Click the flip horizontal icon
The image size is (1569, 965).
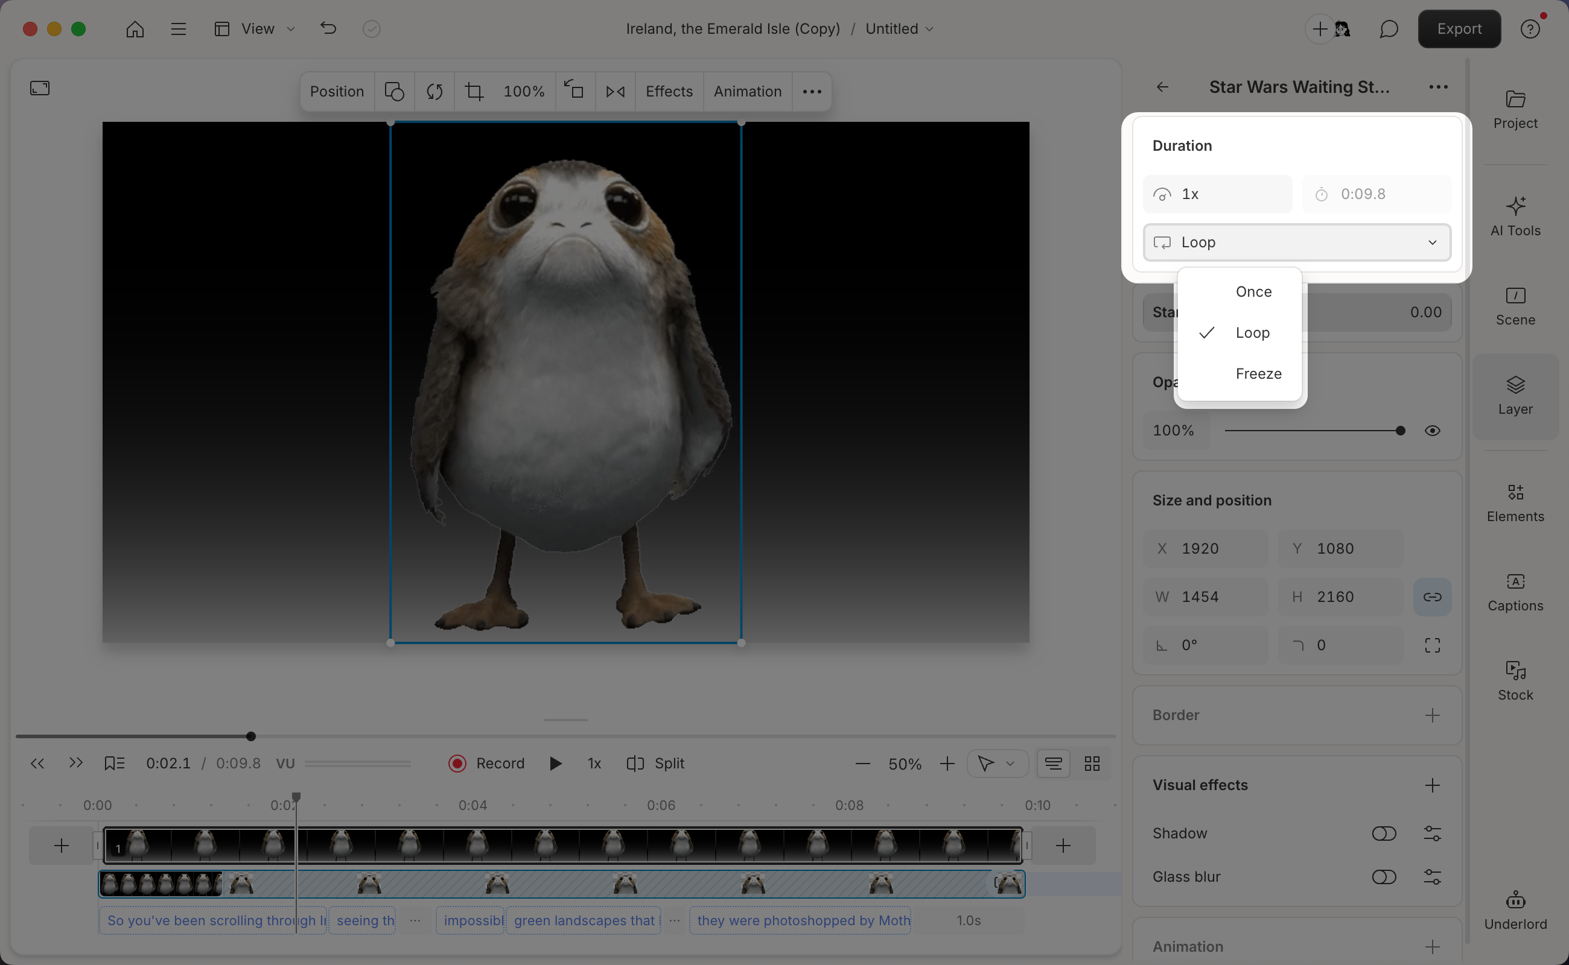[x=615, y=91]
